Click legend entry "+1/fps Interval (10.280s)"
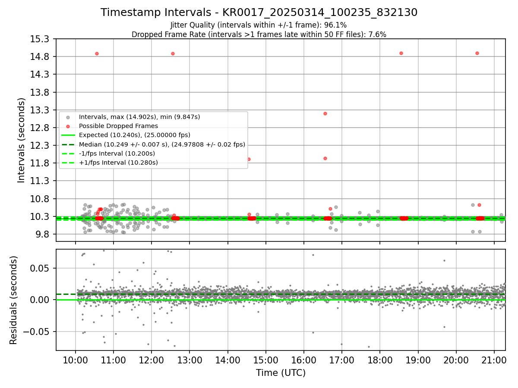This screenshot has width=518, height=388. tap(118, 163)
